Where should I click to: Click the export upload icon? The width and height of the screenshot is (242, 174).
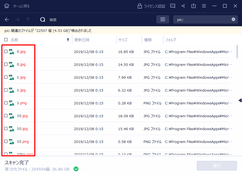click(x=194, y=6)
